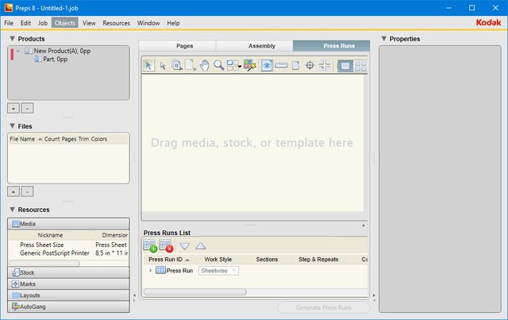Select the Zoom magnifier tool
This screenshot has width=508, height=320.
pyautogui.click(x=219, y=65)
